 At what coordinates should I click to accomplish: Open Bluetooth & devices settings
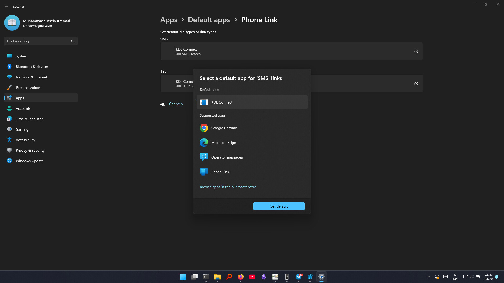[41, 67]
